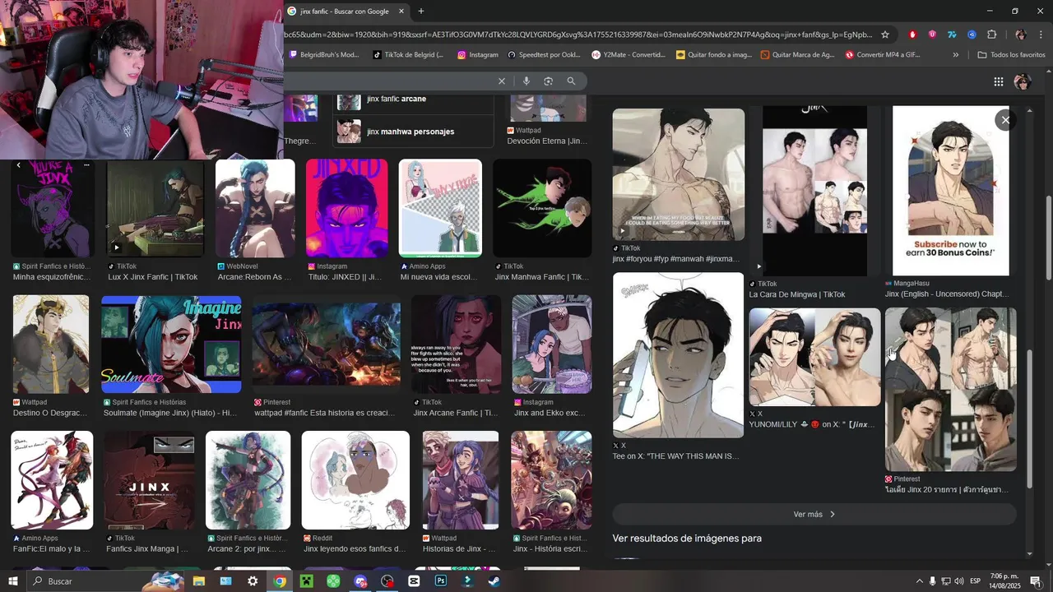
Task: Open Lux X Jinx Fanfic TikTok thumbnail
Action: [x=155, y=209]
